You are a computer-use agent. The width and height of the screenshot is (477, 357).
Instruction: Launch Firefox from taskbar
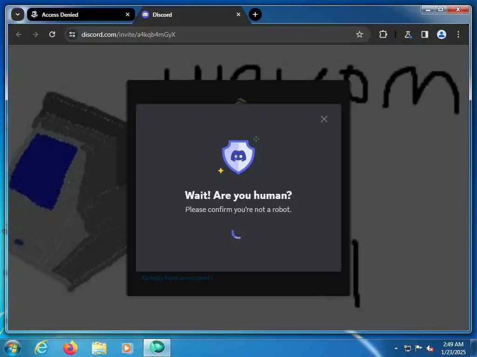click(x=70, y=348)
